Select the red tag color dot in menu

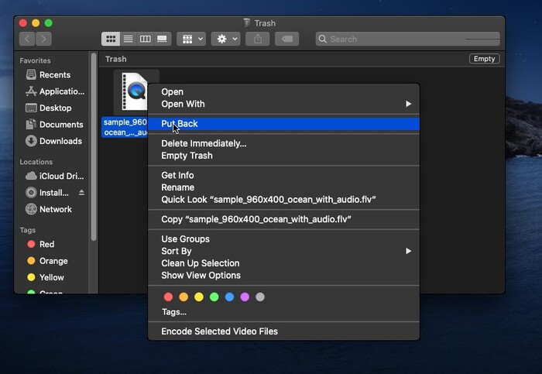(168, 297)
